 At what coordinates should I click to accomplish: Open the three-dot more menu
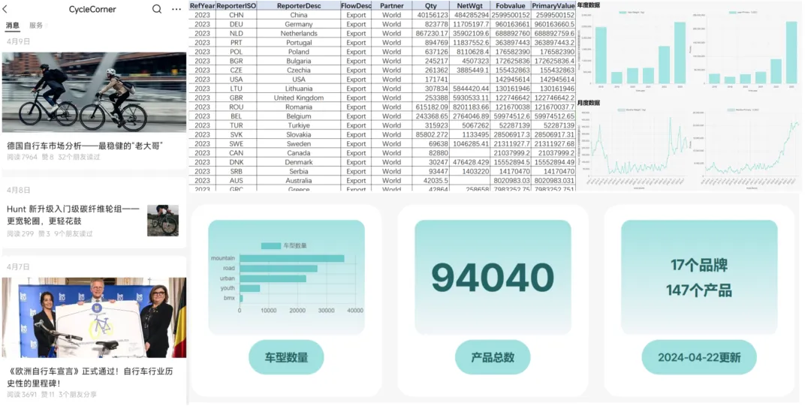pyautogui.click(x=176, y=9)
